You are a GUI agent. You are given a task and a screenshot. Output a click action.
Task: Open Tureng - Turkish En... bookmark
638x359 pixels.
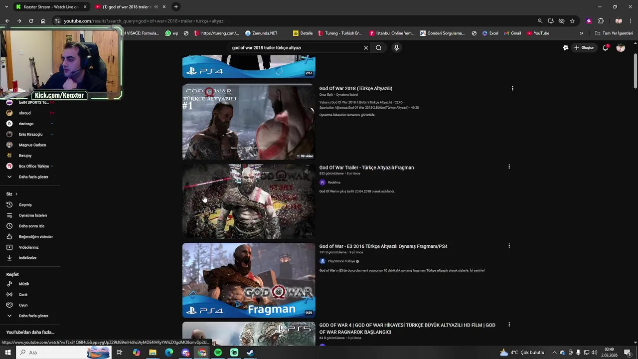click(x=340, y=33)
